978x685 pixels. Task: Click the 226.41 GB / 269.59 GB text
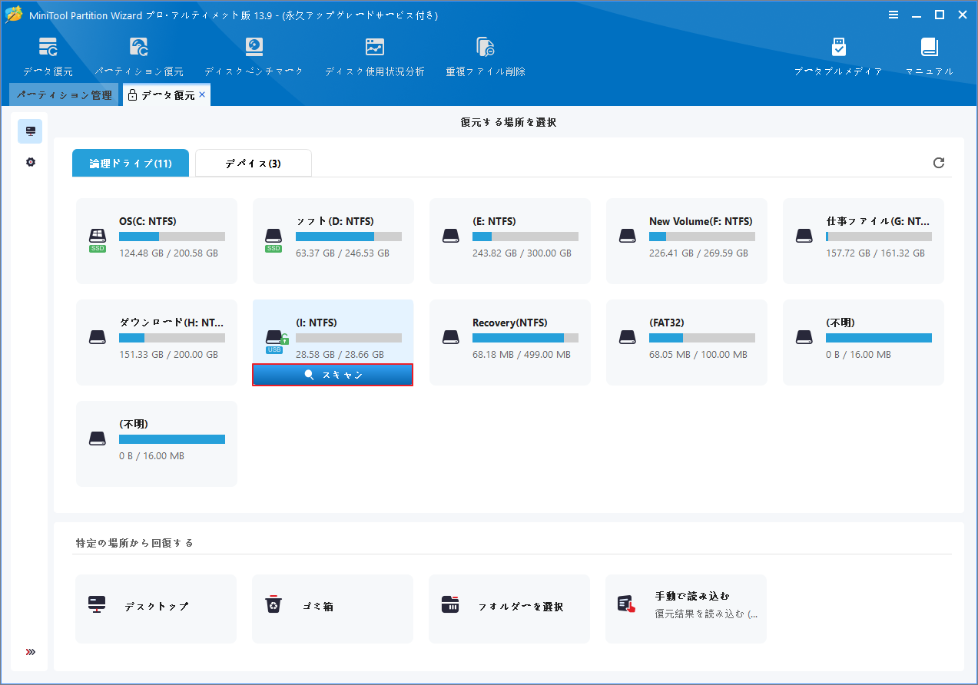[698, 253]
